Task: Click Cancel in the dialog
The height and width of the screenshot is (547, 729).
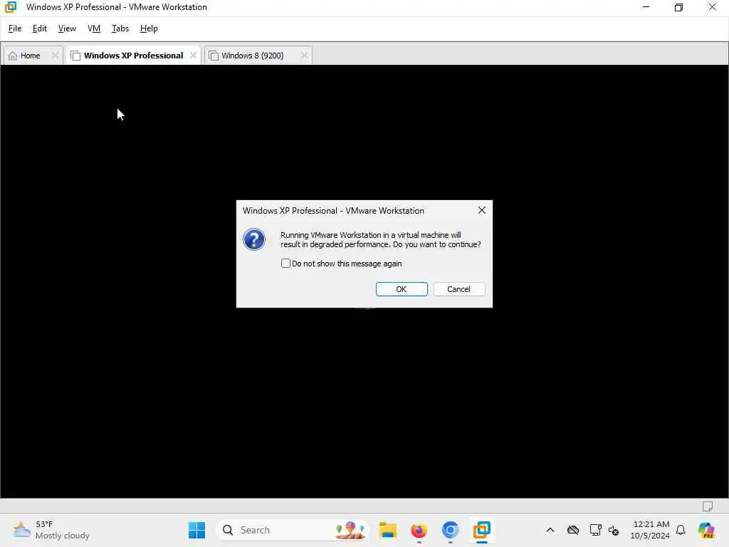Action: pyautogui.click(x=459, y=289)
